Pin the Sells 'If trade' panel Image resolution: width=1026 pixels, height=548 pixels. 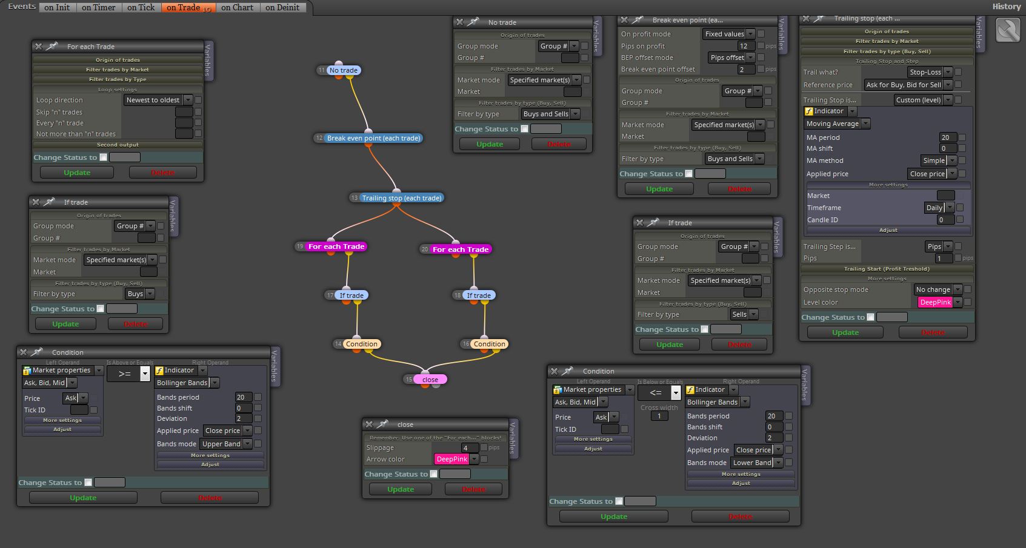(653, 222)
